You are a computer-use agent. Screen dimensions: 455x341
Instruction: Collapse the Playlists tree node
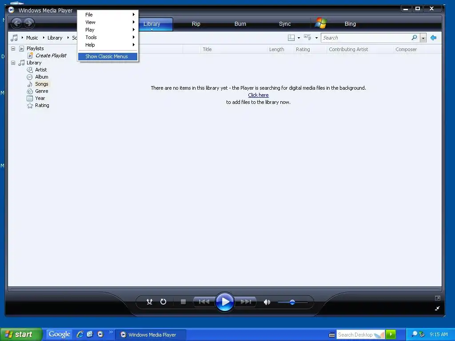coord(13,48)
